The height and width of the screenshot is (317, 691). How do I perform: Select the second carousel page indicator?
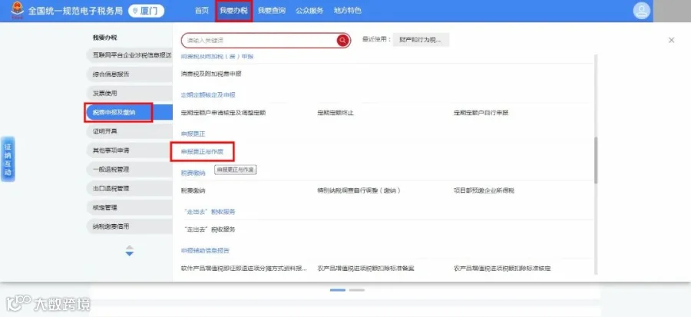coord(356,290)
